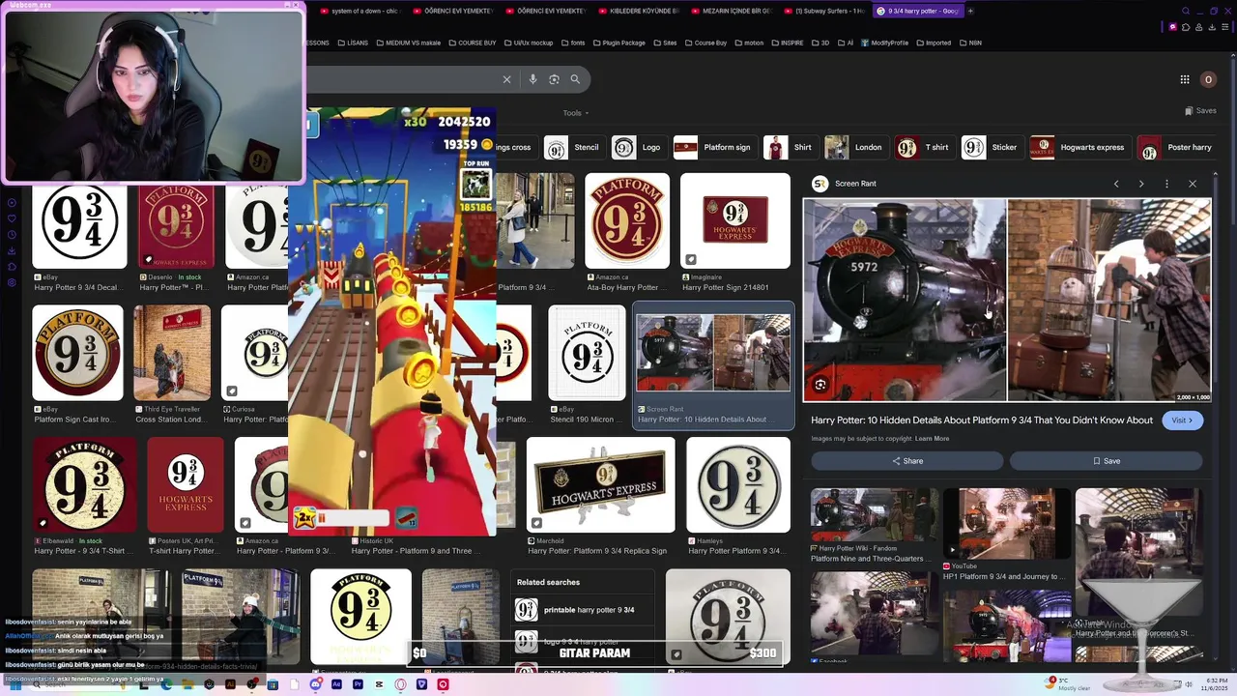Open the motion bookmarks folder

[x=749, y=43]
